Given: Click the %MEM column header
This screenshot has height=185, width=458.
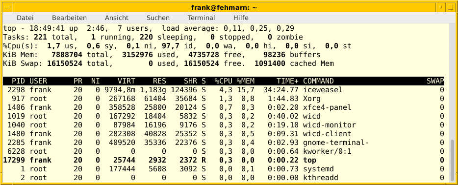Looking at the screenshot, I should (246, 81).
